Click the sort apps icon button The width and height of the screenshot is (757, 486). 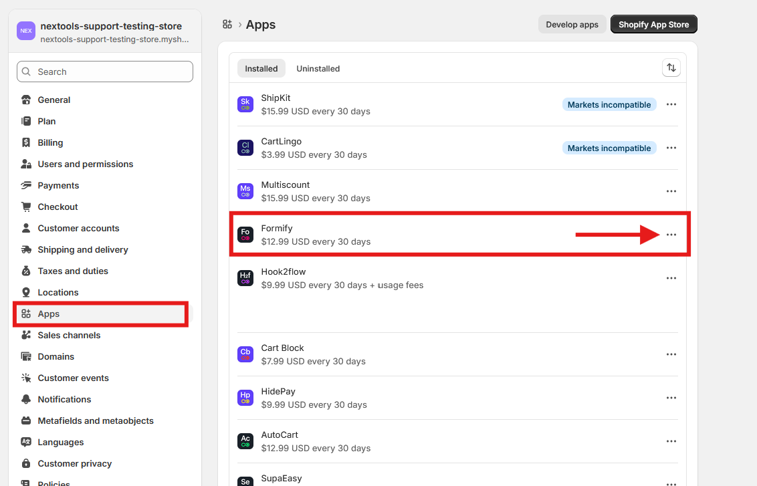[x=671, y=68]
